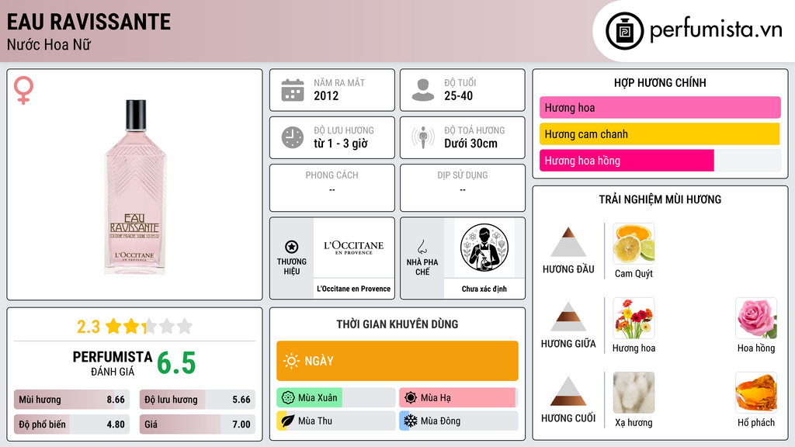Click the snowflake icon for Mùa Đông
Viewport: 795px width, 447px height.
(x=411, y=421)
